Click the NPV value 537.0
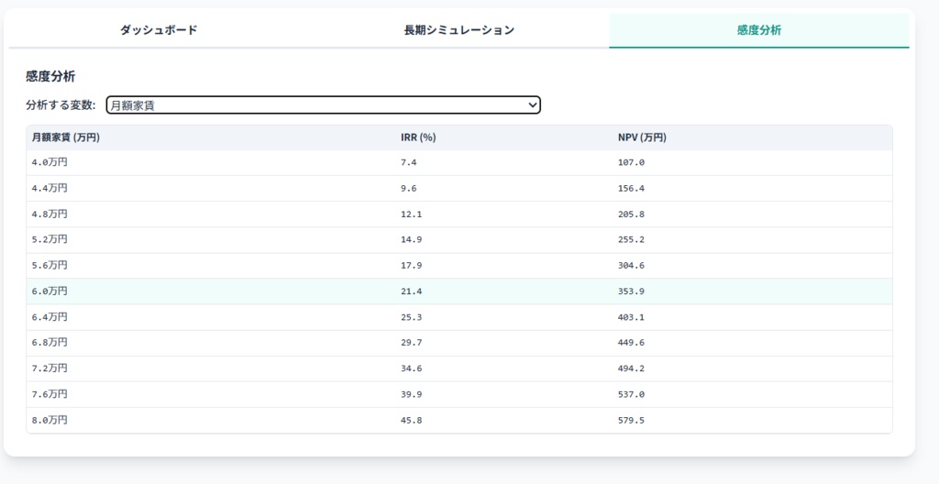This screenshot has width=939, height=484. pos(631,394)
